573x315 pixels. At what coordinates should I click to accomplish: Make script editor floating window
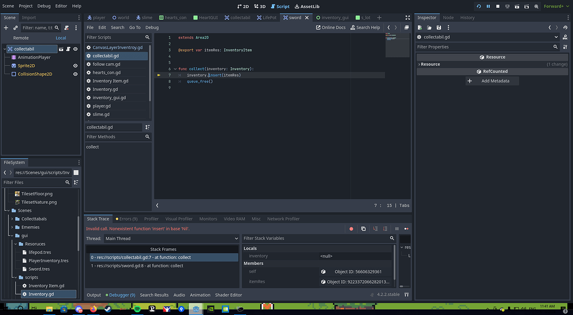[406, 28]
